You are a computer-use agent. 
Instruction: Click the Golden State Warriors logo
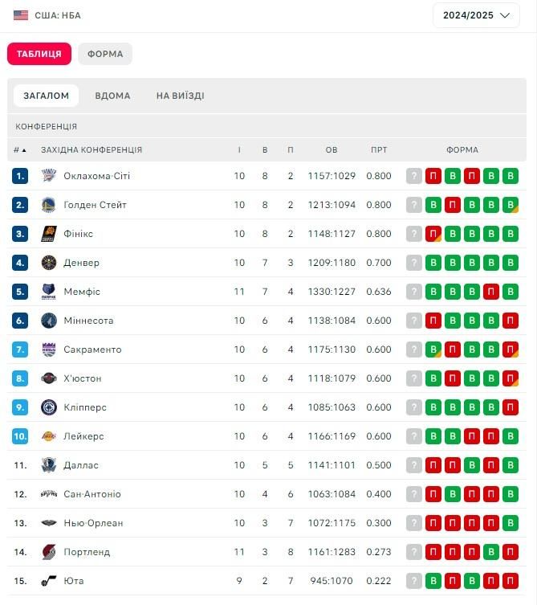[48, 205]
